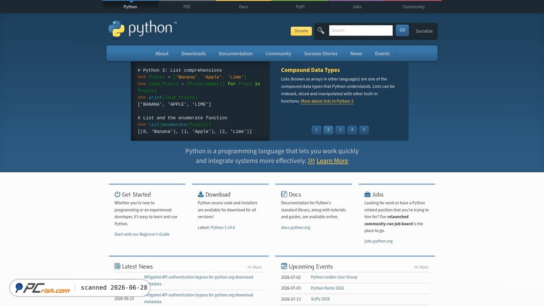The image size is (544, 306).
Task: Open the Documentation menu
Action: pos(236,53)
